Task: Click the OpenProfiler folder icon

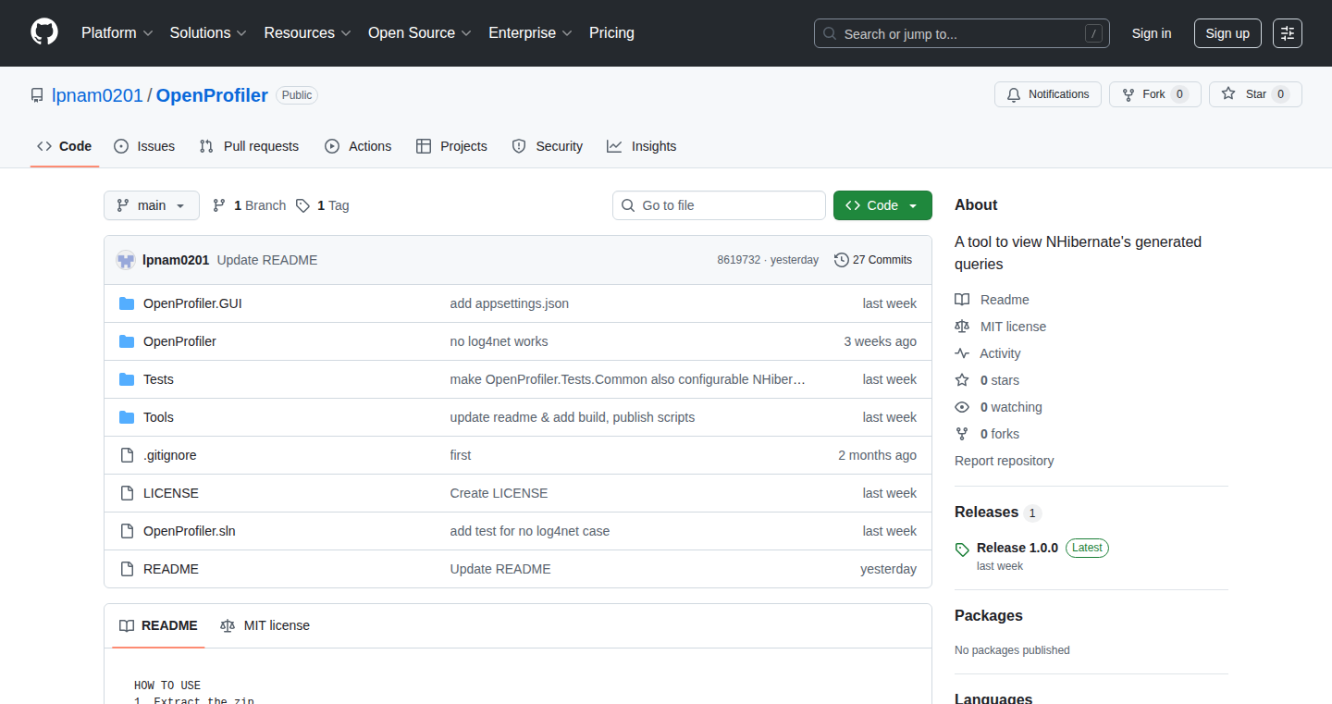Action: coord(127,341)
